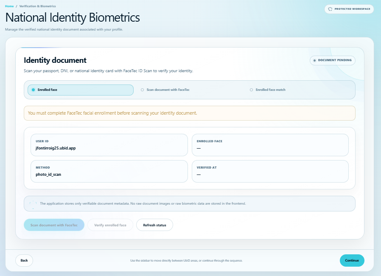Open the Home breadcrumb link
Image resolution: width=381 pixels, height=276 pixels.
(x=9, y=6)
